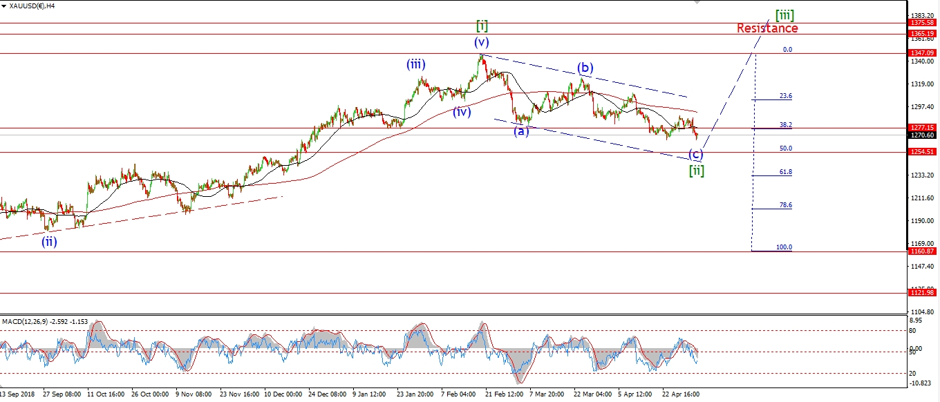
Task: Select the green [iii] wave label
Action: [x=784, y=14]
